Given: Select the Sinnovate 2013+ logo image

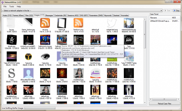Looking at the screenshot, I should [95, 73].
